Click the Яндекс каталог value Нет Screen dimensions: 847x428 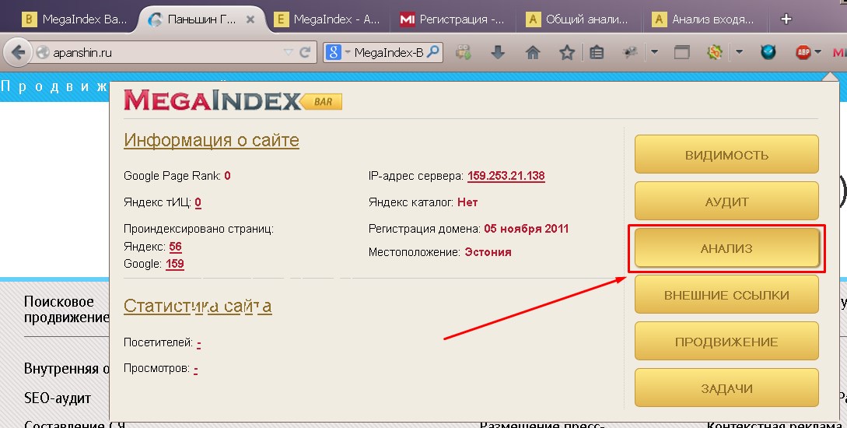pyautogui.click(x=467, y=202)
